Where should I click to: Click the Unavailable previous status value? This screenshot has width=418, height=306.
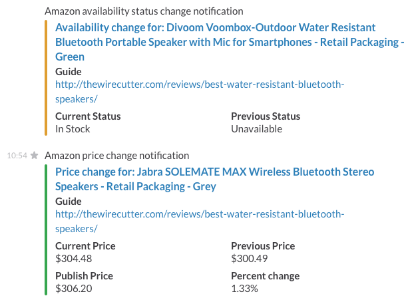(256, 129)
